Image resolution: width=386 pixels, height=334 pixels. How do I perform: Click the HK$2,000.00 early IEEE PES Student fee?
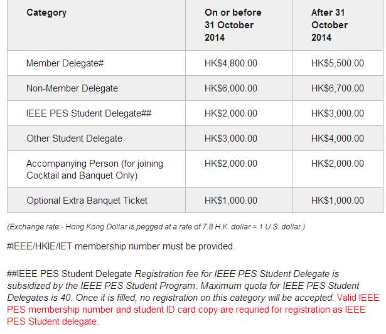tap(230, 113)
